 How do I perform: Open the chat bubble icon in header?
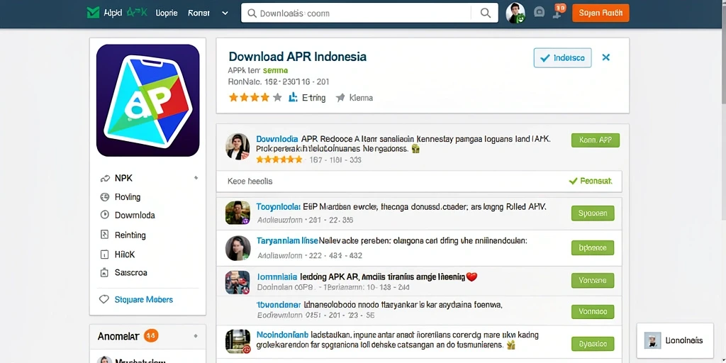click(x=539, y=12)
